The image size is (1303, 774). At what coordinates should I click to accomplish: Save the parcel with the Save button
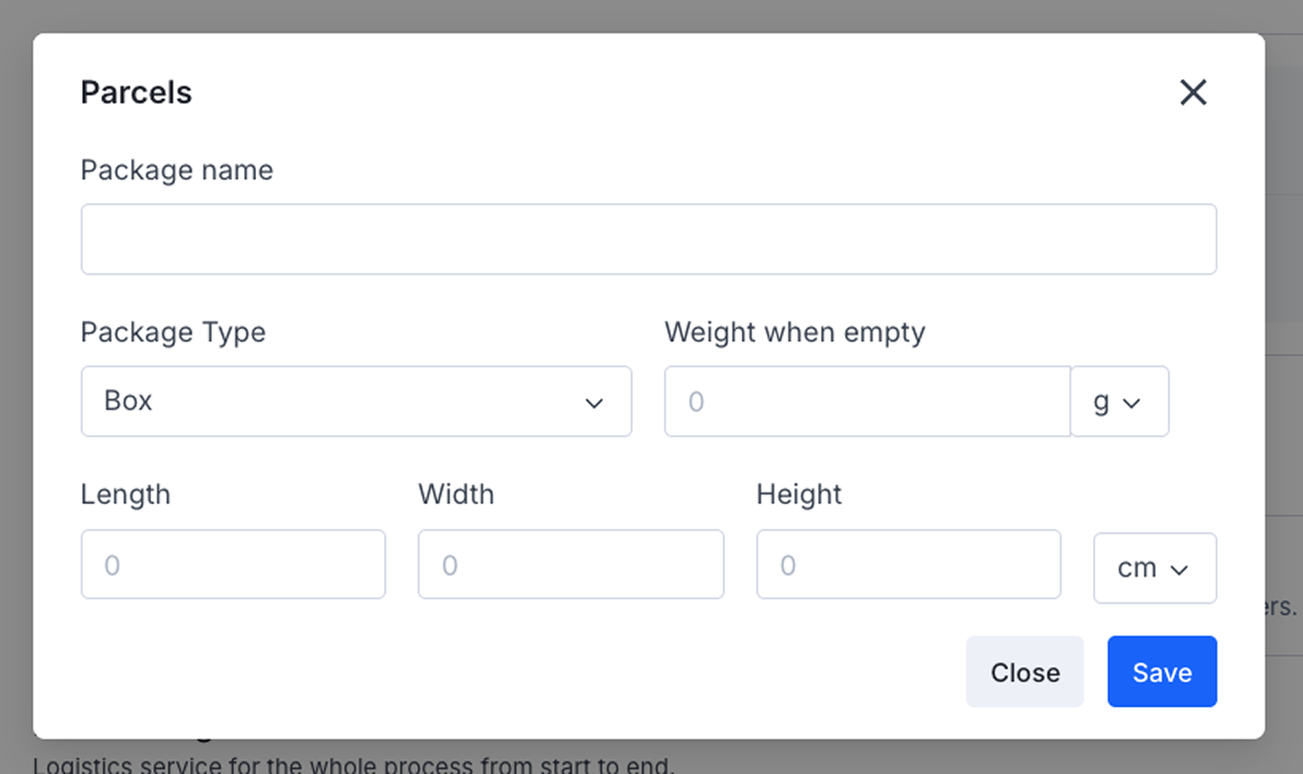pyautogui.click(x=1162, y=672)
